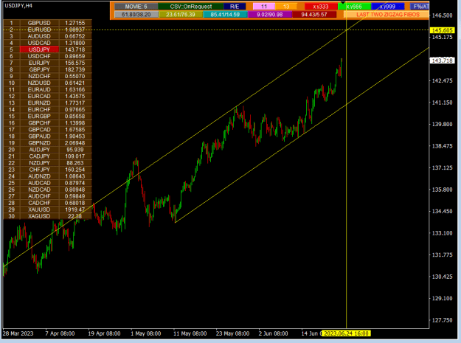This screenshot has width=461, height=343.
Task: Click the 1919.47 price for XAUUSD
Action: pos(75,209)
